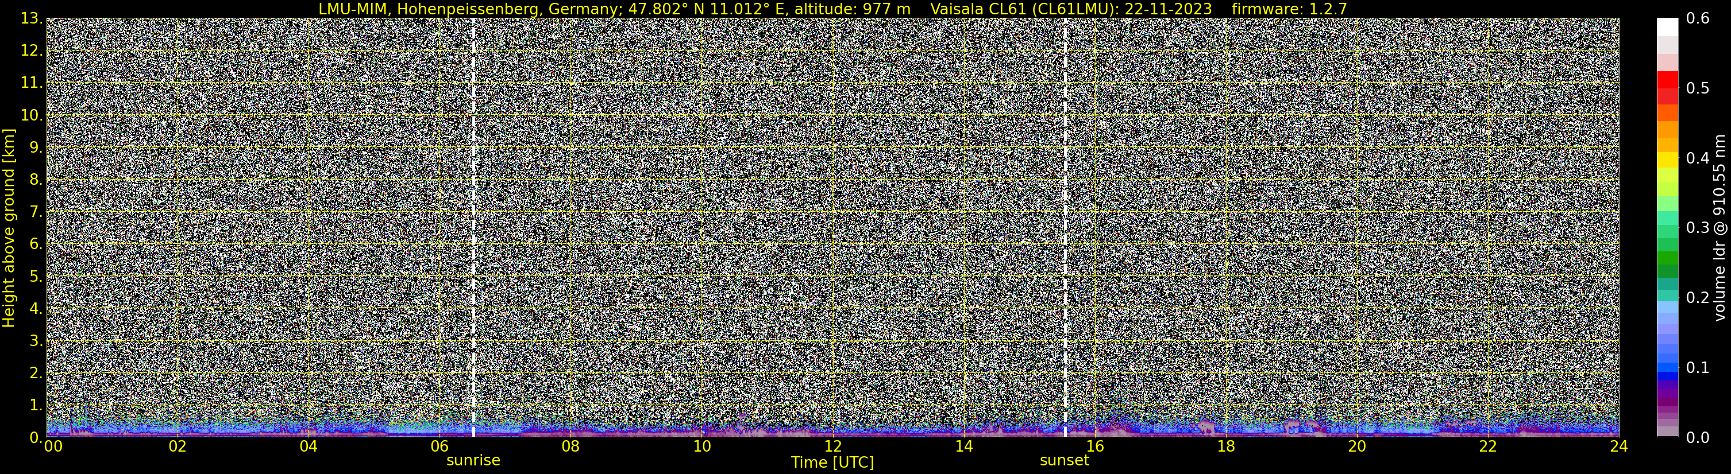Click the 'firmware: 1.2.7' text
1731x474 pixels.
1289,9
